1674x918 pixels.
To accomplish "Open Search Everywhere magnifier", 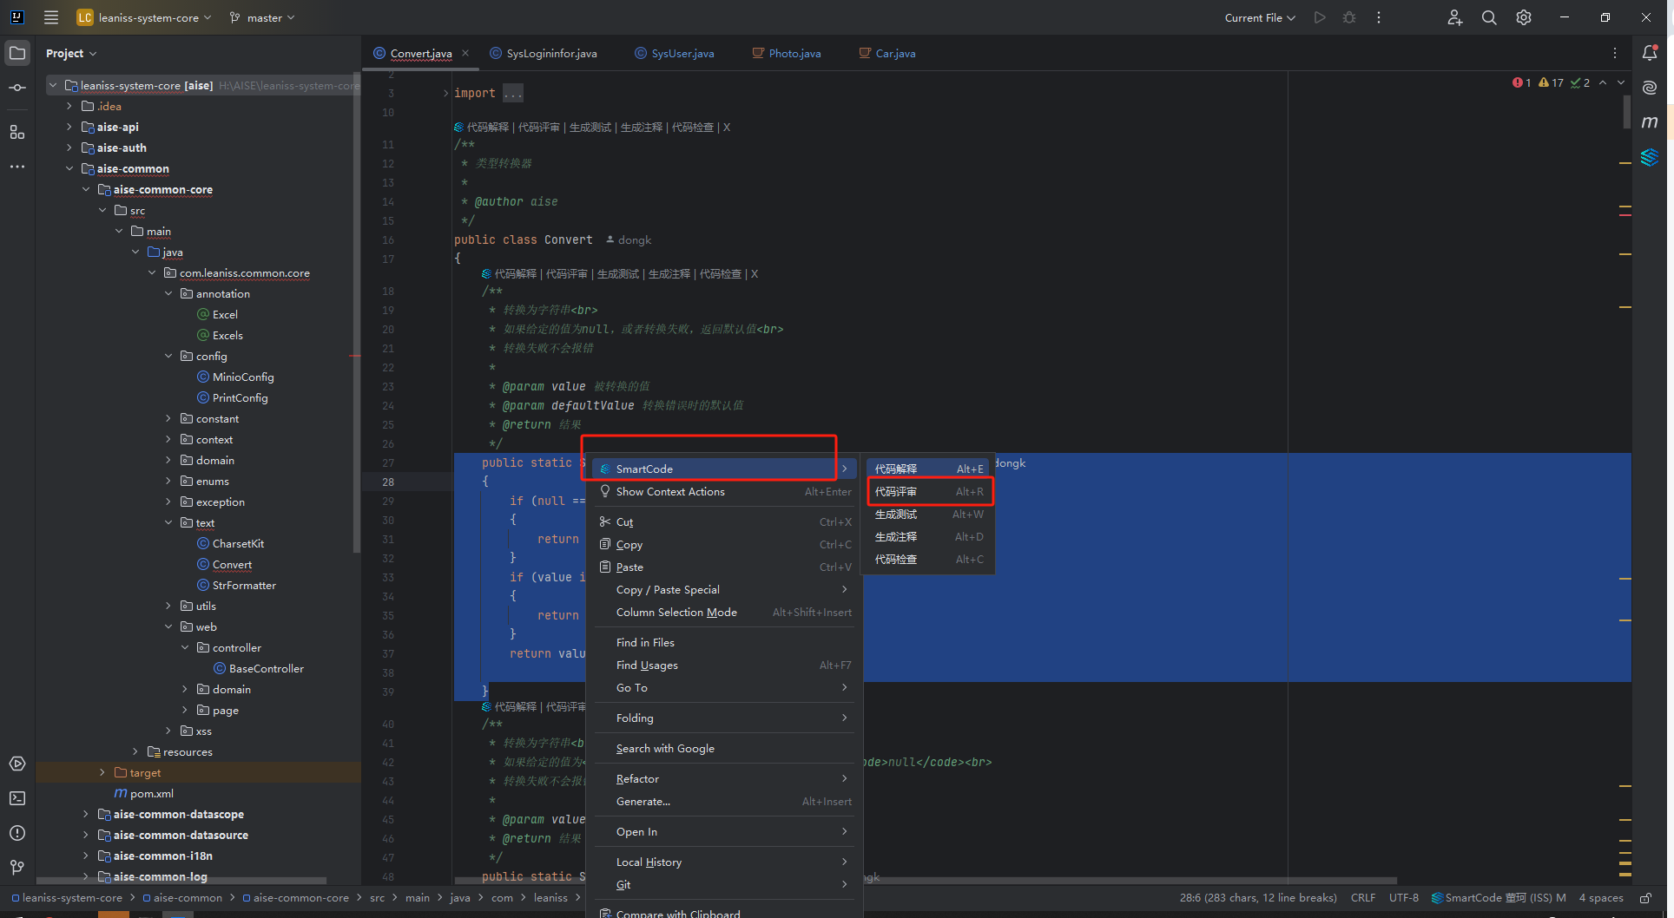I will 1489,17.
